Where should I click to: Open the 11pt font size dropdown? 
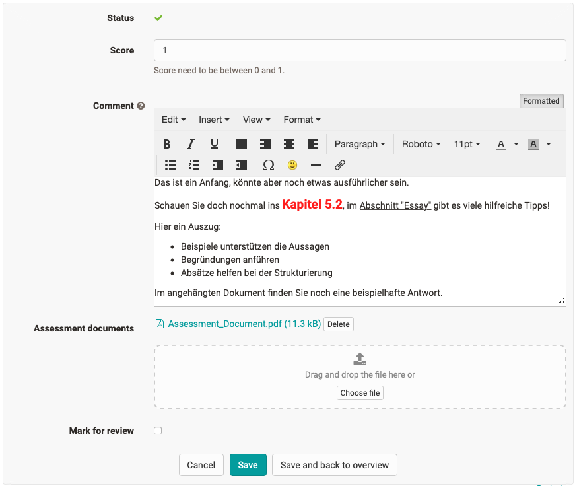(467, 144)
